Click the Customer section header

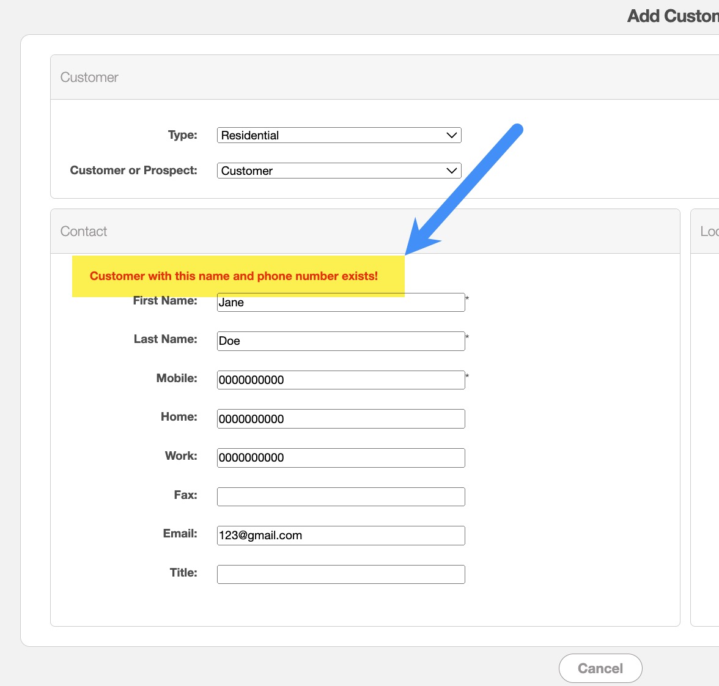tap(89, 78)
